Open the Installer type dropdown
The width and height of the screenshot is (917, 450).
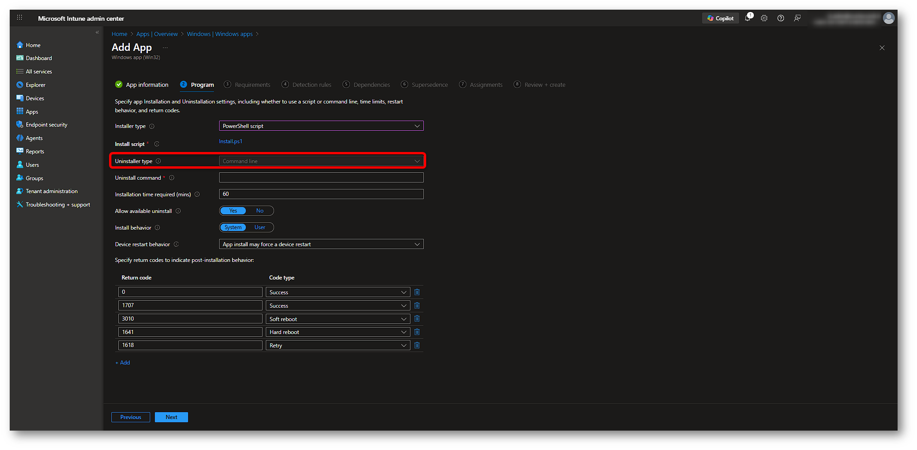pos(321,126)
